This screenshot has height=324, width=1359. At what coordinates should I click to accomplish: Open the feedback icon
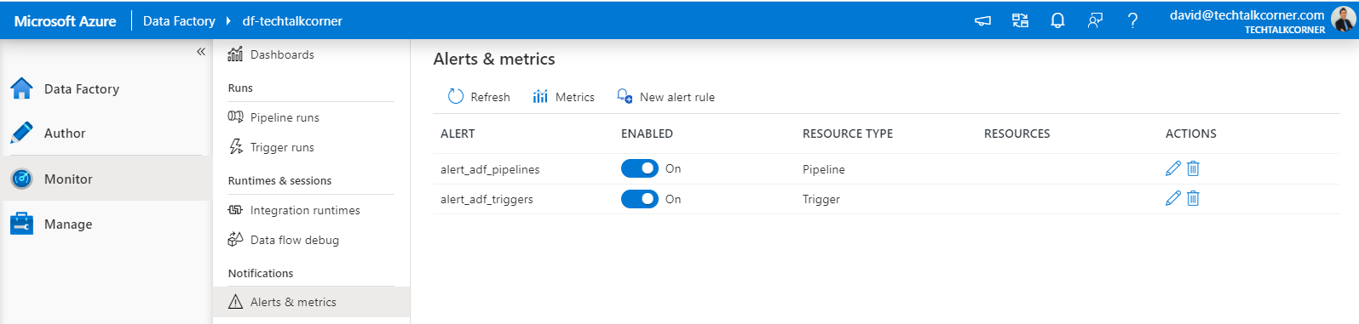coord(1095,20)
